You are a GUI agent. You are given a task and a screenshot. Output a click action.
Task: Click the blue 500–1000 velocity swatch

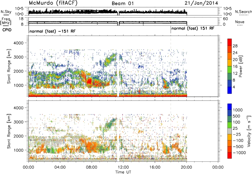tap(230, 113)
